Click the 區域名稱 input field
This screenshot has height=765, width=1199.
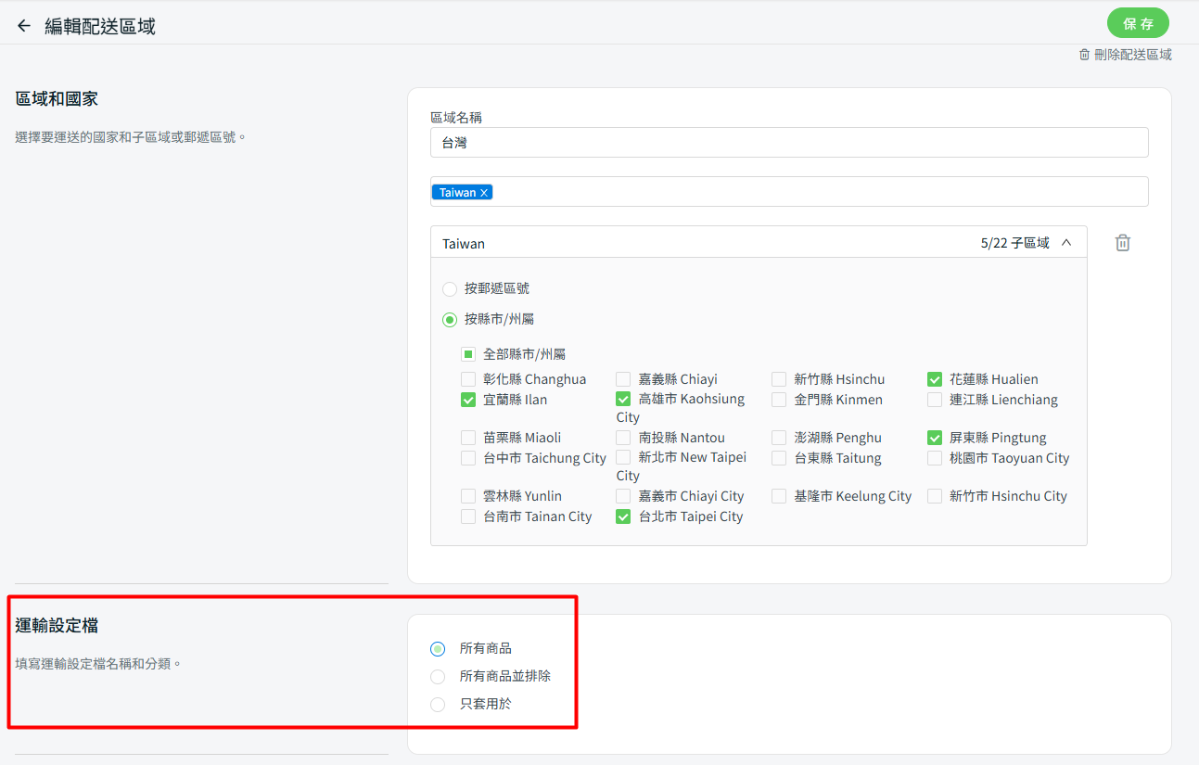tap(788, 143)
